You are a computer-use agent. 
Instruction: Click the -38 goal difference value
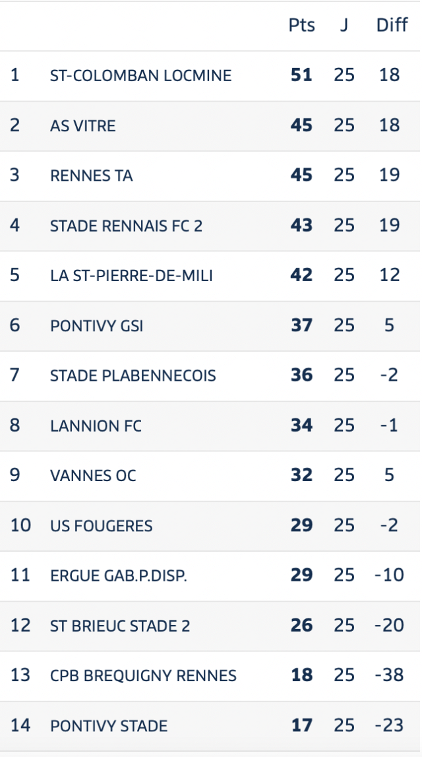coord(389,675)
